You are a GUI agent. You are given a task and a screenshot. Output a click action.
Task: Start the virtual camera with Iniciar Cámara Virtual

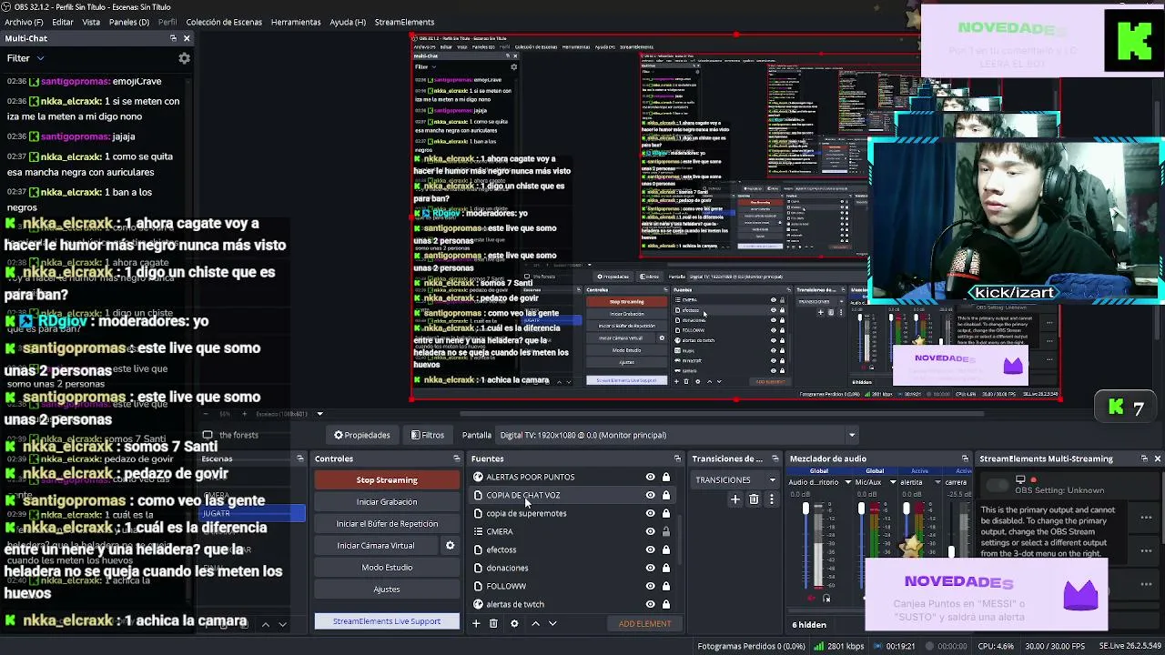tap(376, 546)
